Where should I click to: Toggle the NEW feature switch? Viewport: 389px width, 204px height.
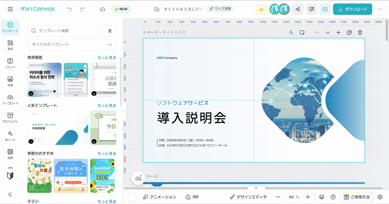[x=121, y=9]
